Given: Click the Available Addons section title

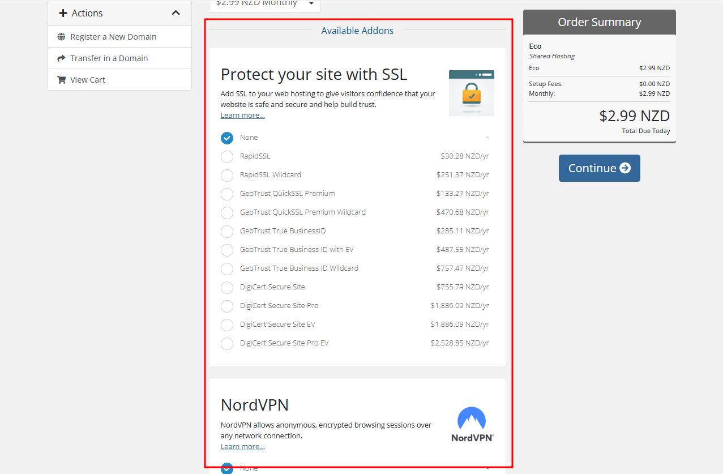Looking at the screenshot, I should tap(357, 31).
